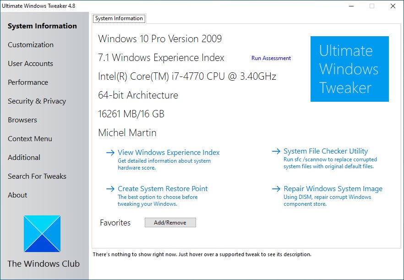Open the Customization section

pyautogui.click(x=31, y=44)
